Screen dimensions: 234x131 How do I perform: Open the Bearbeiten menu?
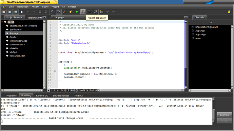click(23, 7)
